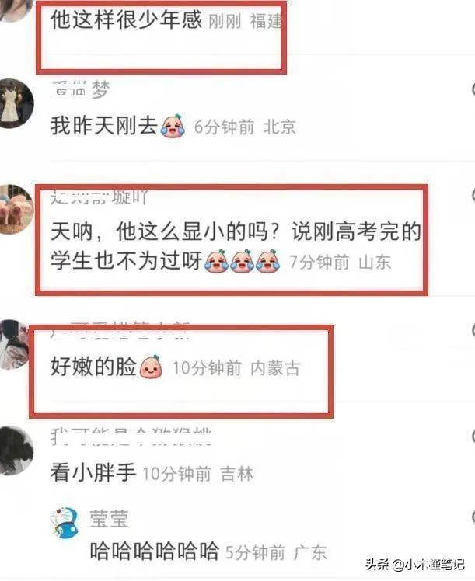This screenshot has width=475, height=581.
Task: Tap comment text 好嫩的脸
Action: coord(93,367)
